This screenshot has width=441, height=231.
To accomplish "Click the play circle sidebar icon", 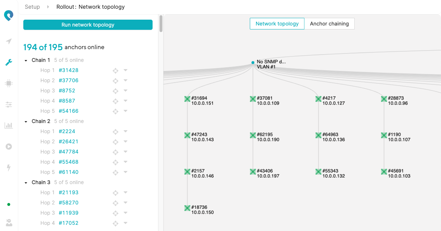I will coord(9,147).
